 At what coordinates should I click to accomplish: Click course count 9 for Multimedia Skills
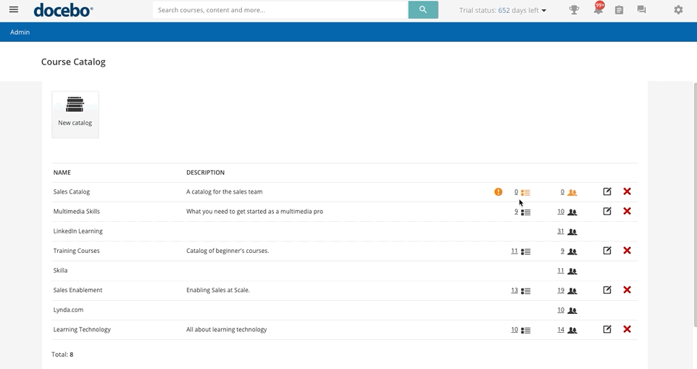click(x=516, y=212)
